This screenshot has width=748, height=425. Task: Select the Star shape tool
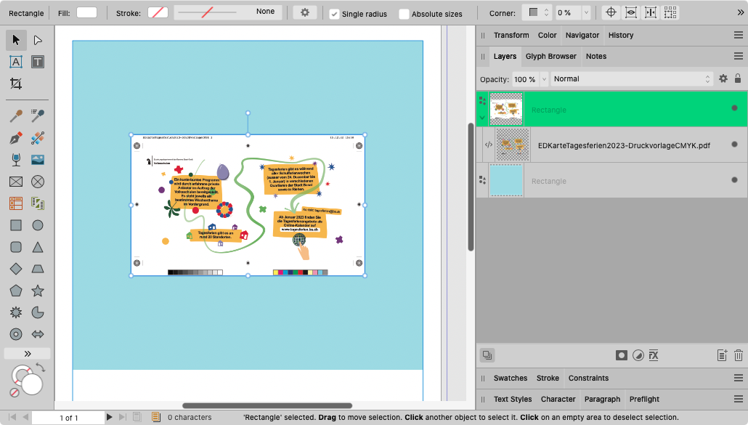[x=38, y=291]
